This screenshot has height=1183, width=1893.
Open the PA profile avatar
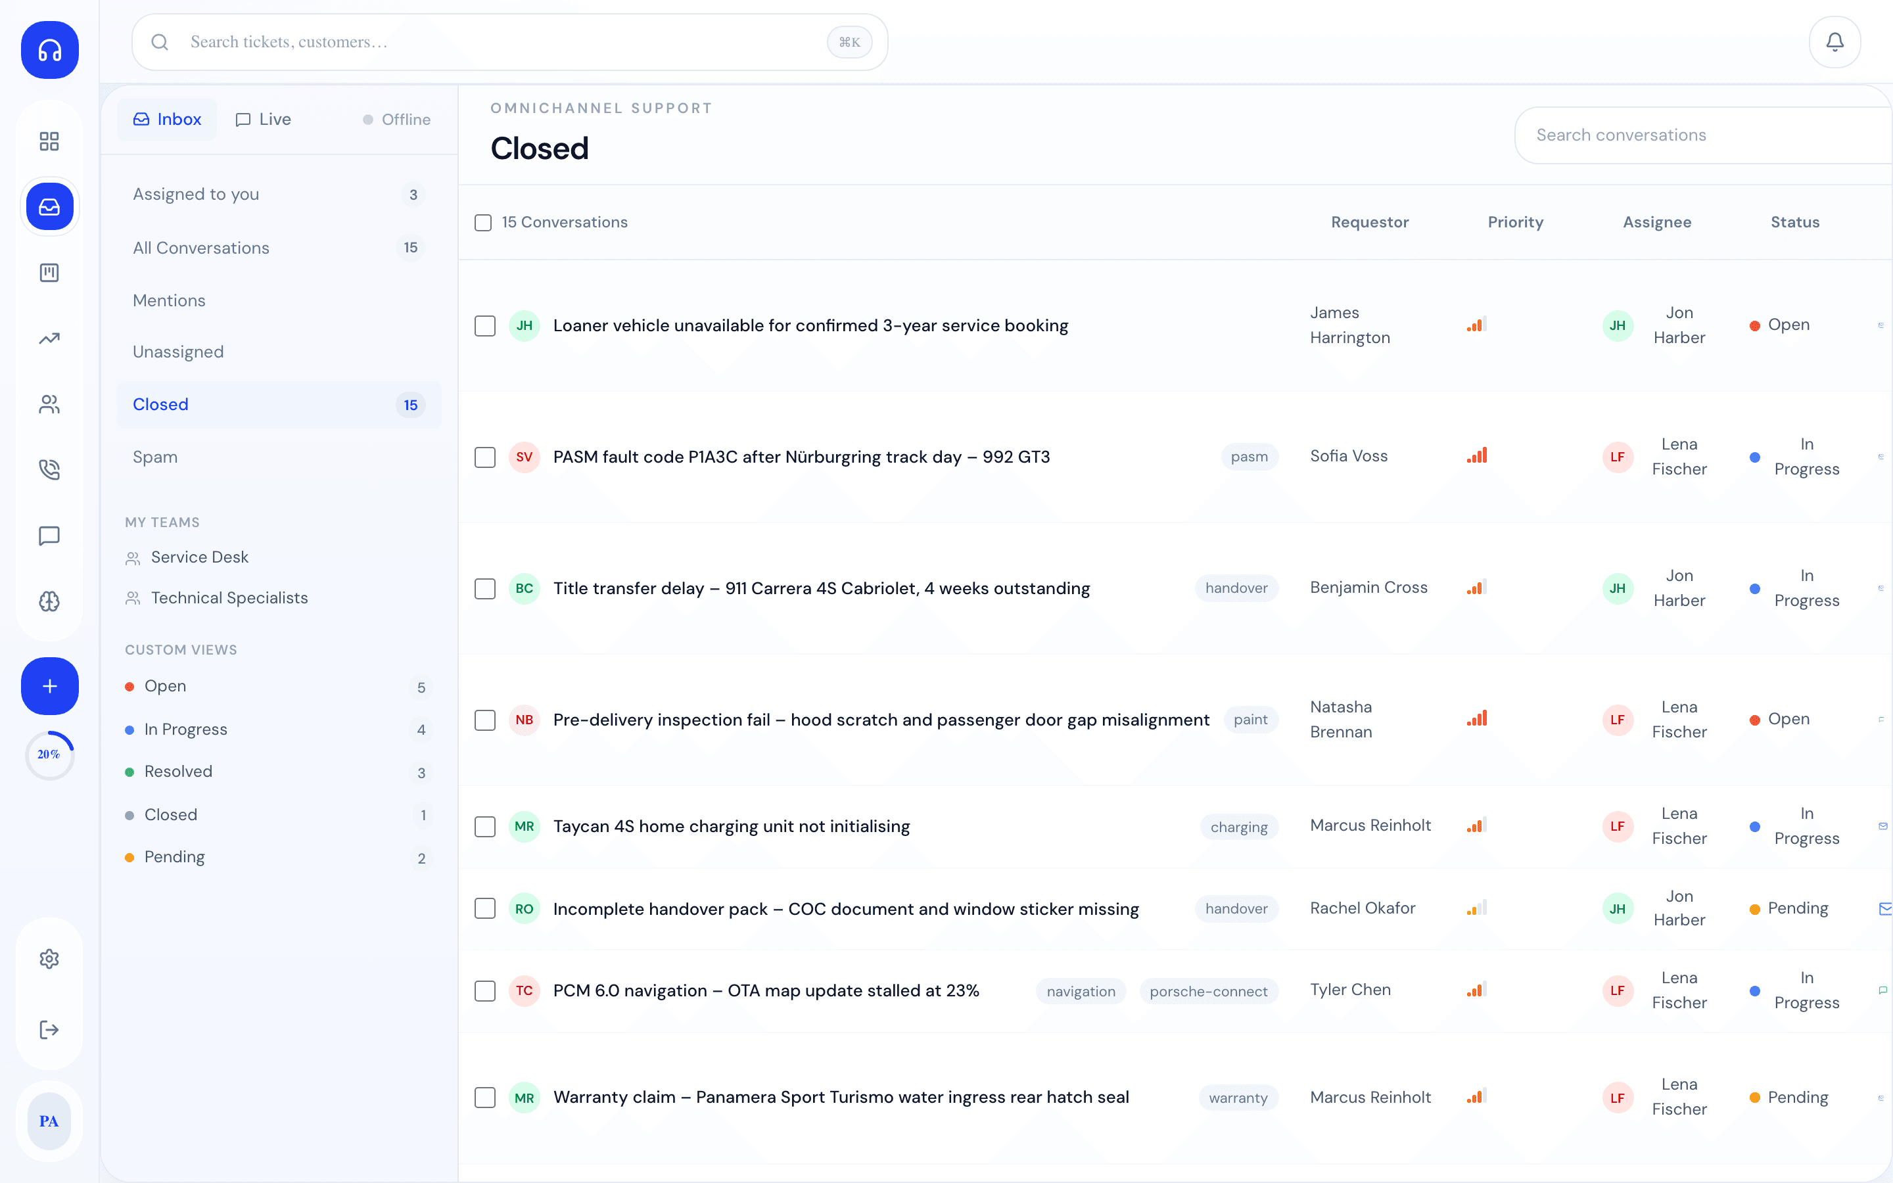[49, 1121]
